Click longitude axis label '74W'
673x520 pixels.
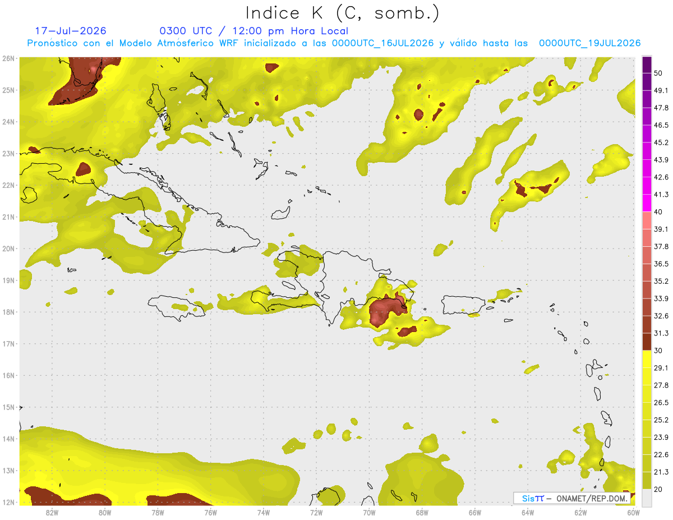pos(264,512)
